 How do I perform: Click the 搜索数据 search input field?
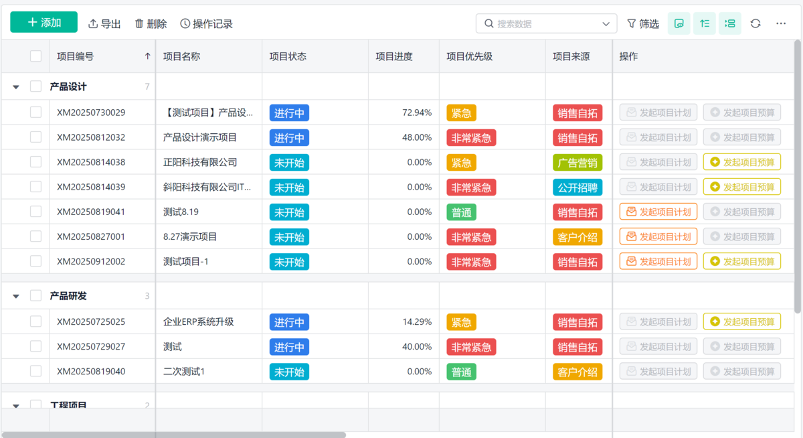click(x=542, y=23)
